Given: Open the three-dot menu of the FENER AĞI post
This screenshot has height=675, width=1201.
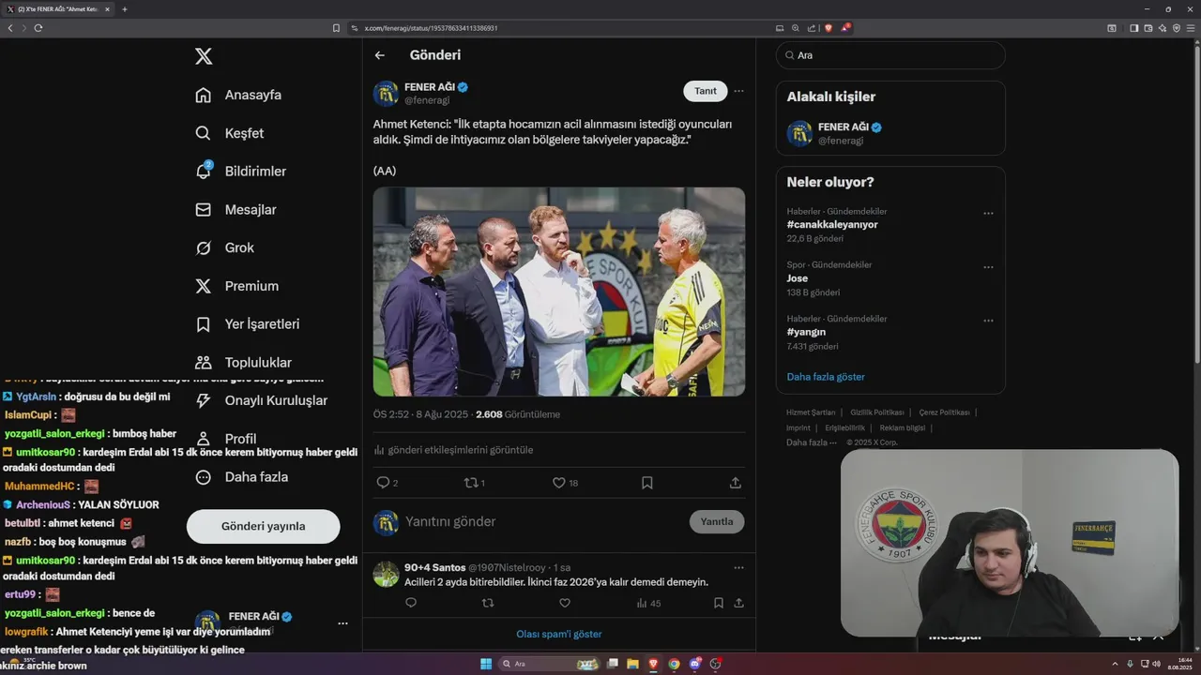Looking at the screenshot, I should click(x=738, y=91).
